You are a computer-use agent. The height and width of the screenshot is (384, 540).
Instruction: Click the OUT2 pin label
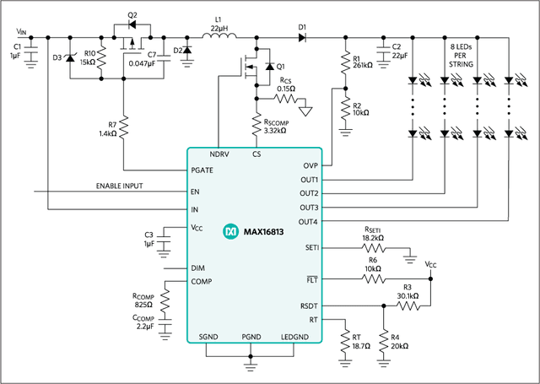point(309,193)
